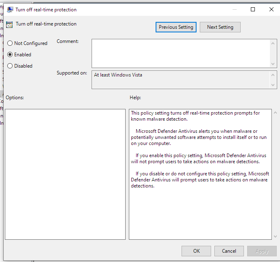This screenshot has height=262, width=280.
Task: Click the 'Supported on:' label
Action: 72,73
